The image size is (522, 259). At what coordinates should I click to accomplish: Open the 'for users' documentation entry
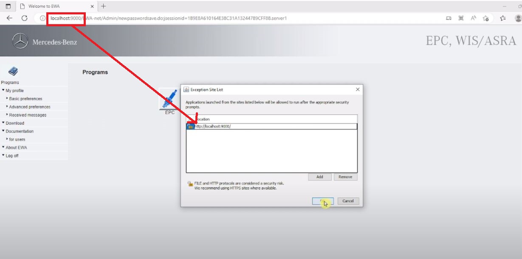pos(17,139)
